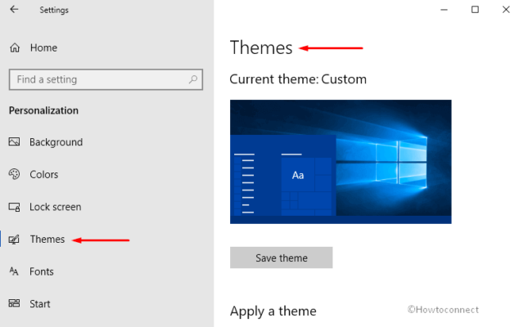The image size is (519, 327).
Task: Click the Themes brush icon
Action: (14, 240)
